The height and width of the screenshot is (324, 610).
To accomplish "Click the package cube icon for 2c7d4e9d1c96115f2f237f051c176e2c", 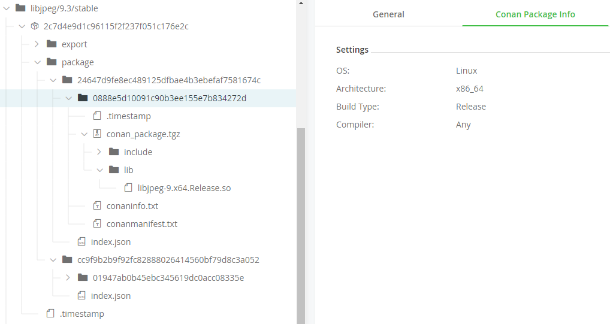I will [35, 26].
